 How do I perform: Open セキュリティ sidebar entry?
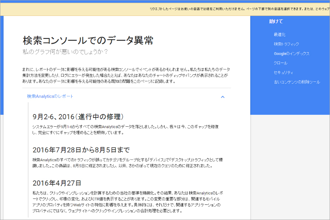point(283,73)
